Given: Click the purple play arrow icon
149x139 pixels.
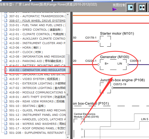Looking at the screenshot, I should tap(115, 9).
